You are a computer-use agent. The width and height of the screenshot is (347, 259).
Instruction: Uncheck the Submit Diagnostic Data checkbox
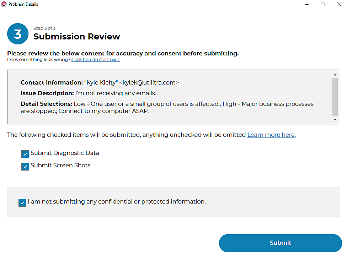click(x=25, y=154)
